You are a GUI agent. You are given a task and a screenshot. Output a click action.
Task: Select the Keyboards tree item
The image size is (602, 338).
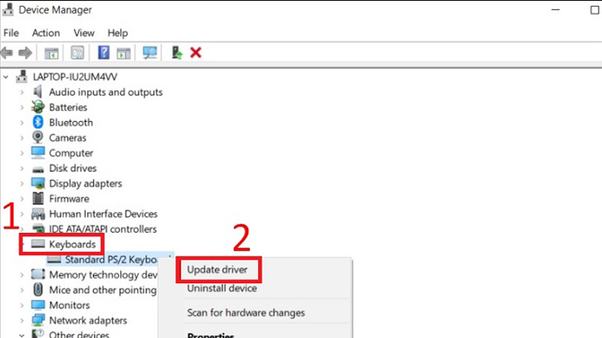tap(72, 244)
